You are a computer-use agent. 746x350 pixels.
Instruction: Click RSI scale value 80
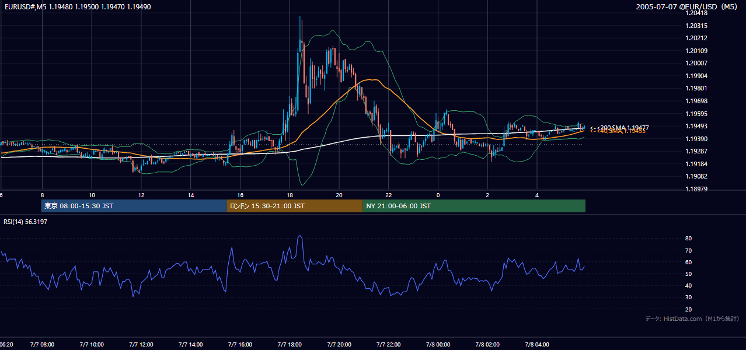(689, 239)
